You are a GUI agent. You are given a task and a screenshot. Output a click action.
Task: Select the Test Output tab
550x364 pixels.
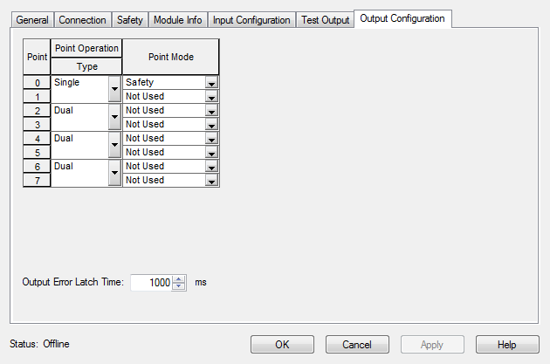(325, 20)
